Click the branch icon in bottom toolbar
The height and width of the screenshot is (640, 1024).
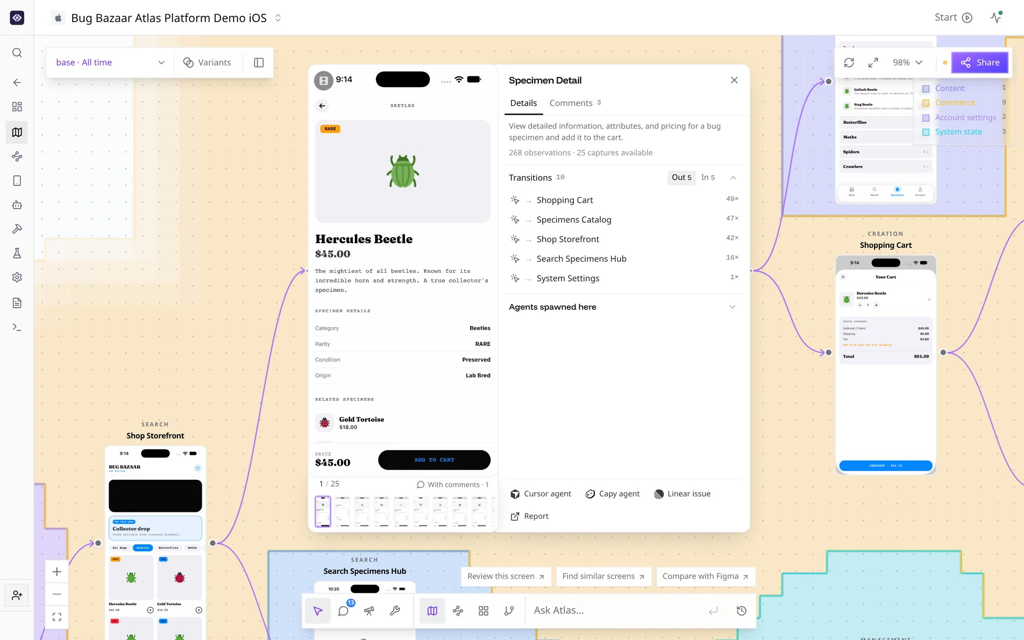(509, 610)
